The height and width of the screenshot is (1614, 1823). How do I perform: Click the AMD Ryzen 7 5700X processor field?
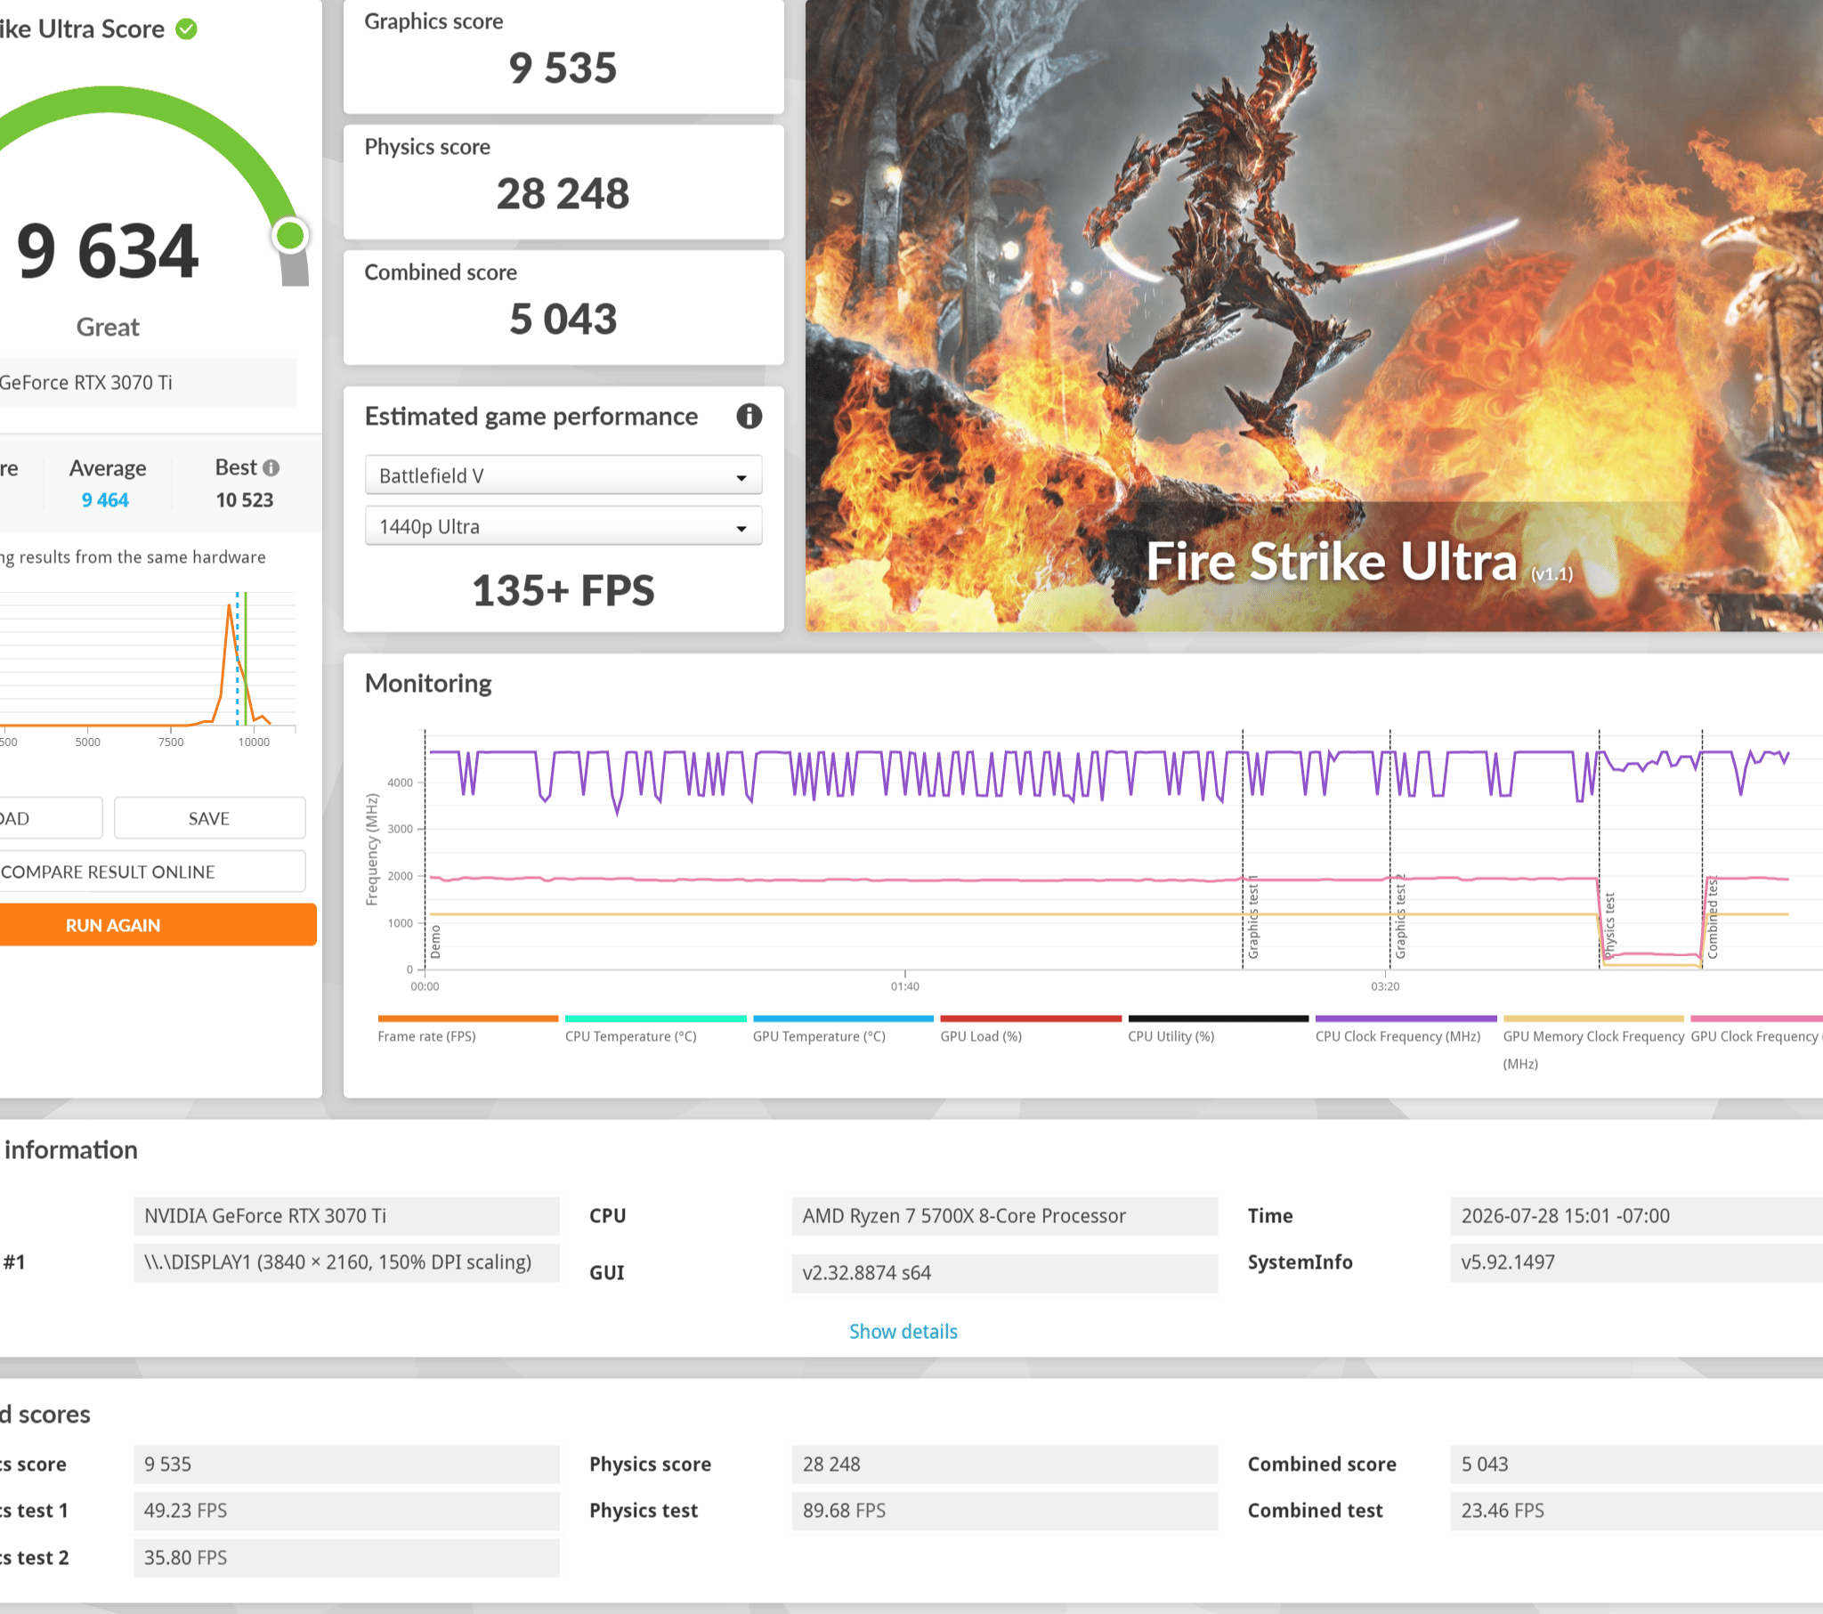pos(1004,1215)
